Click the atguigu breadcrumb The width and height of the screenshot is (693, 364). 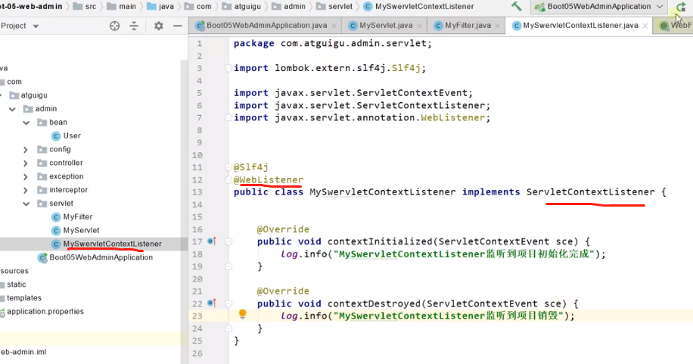click(x=242, y=7)
